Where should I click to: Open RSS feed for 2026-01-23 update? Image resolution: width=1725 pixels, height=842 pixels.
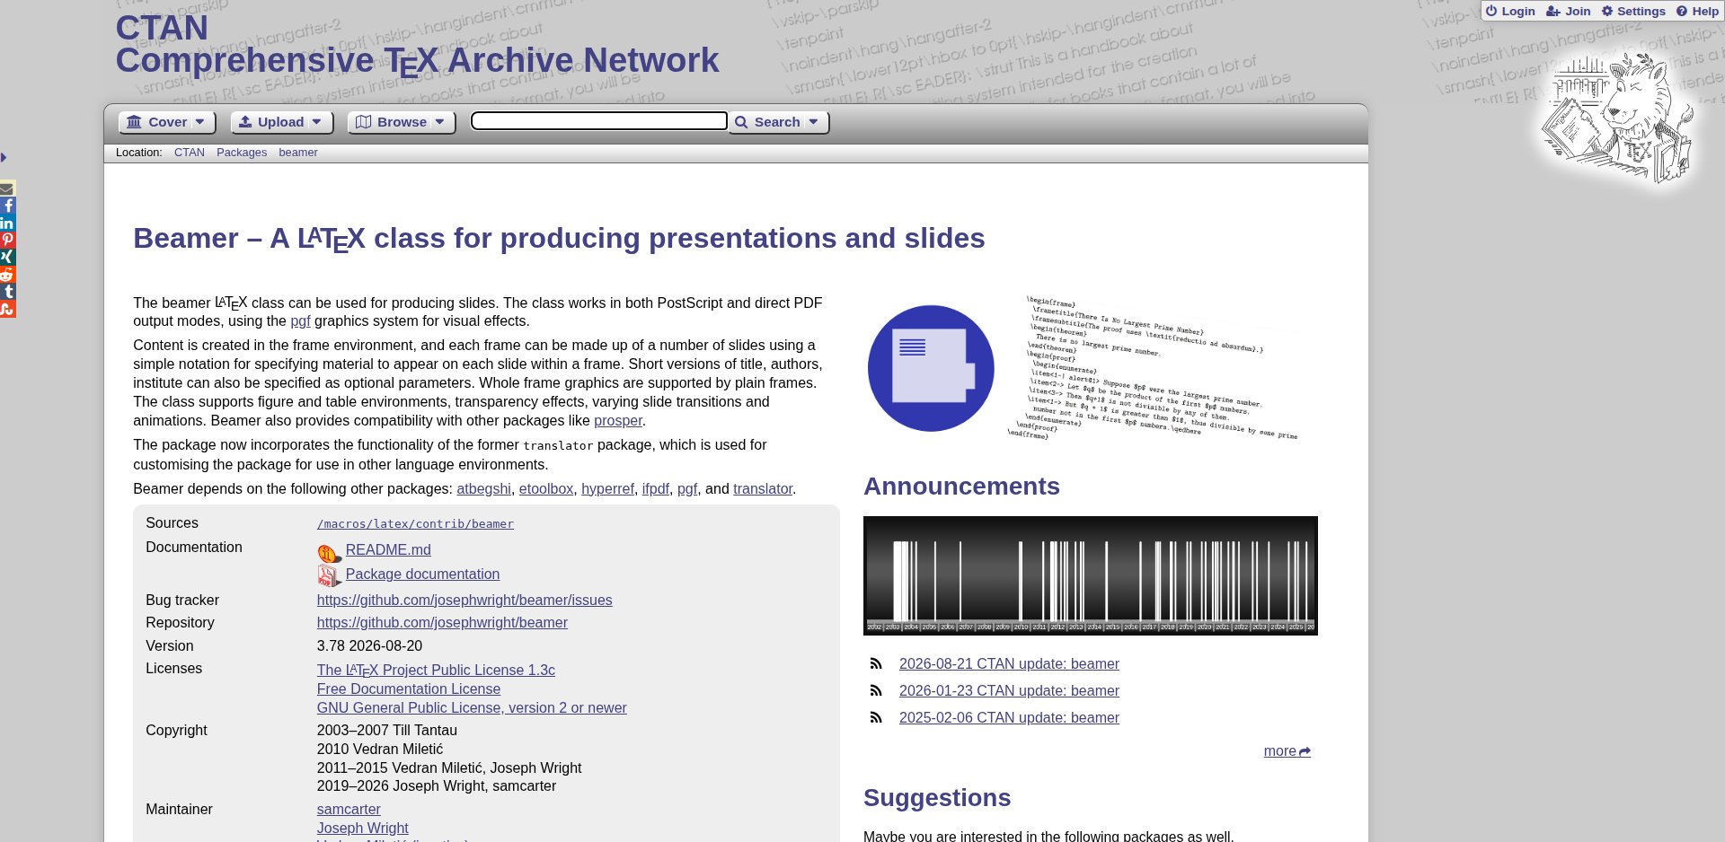(x=876, y=691)
